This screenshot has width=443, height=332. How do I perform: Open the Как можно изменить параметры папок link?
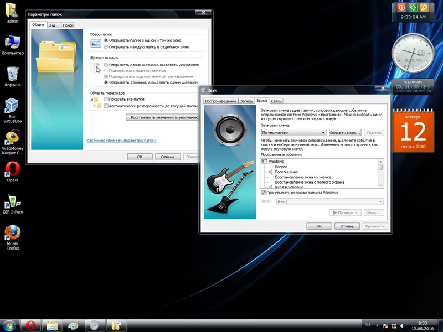121,141
